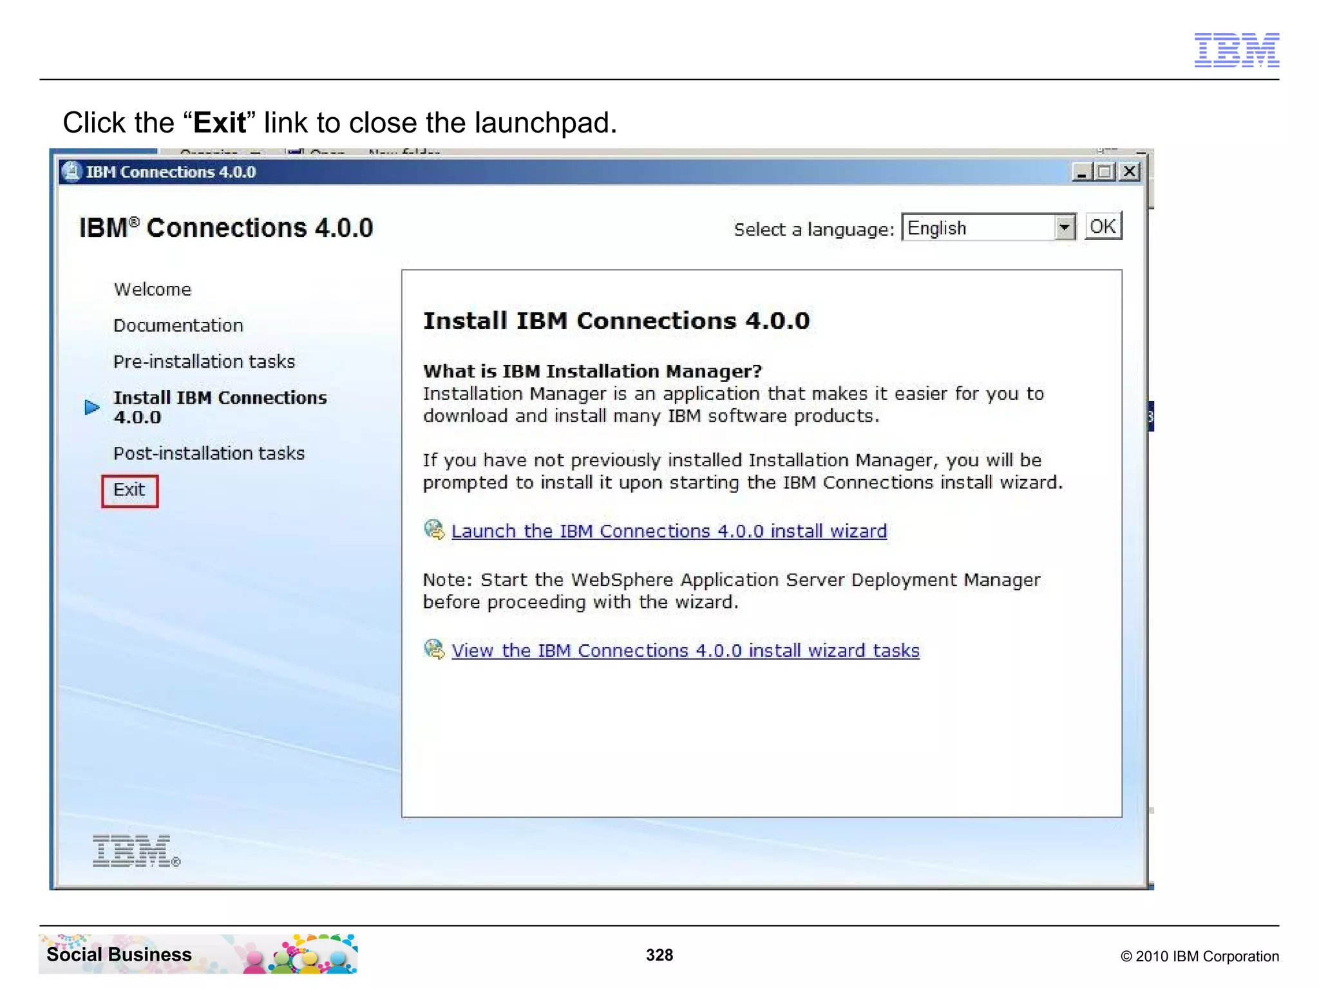View the IBM Connections 4.0.0 install wizard tasks
Viewport: 1319px width, 989px height.
(x=685, y=650)
